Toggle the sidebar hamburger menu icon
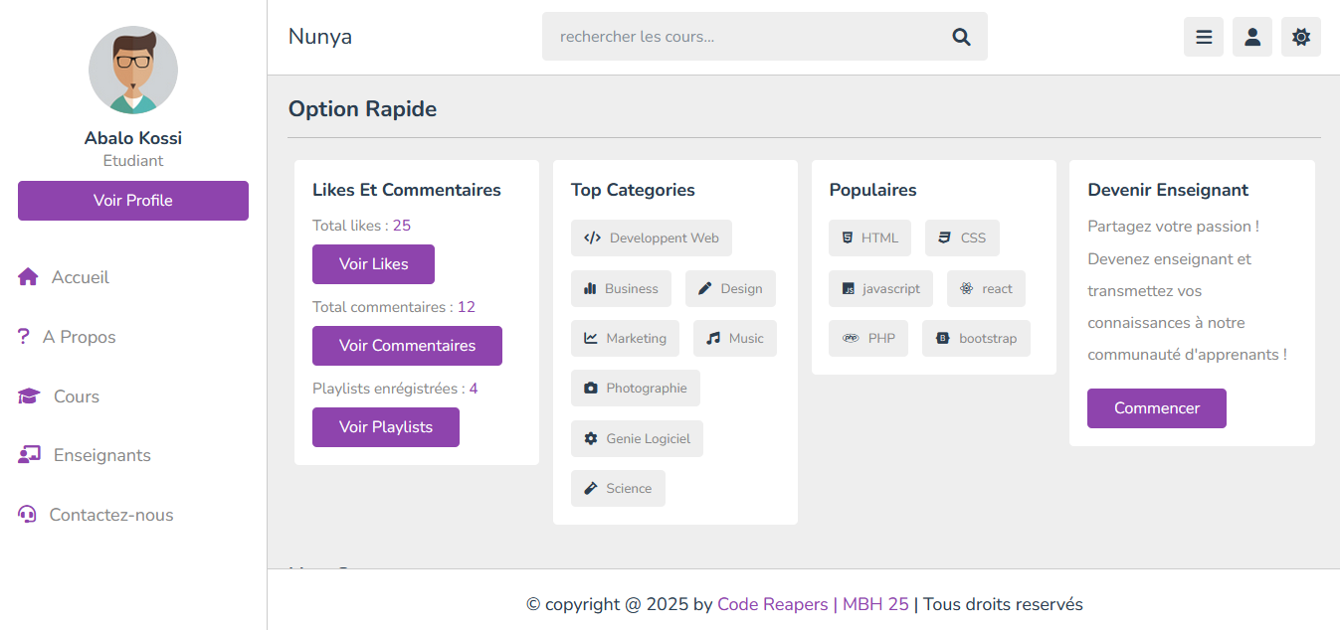 pos(1203,37)
